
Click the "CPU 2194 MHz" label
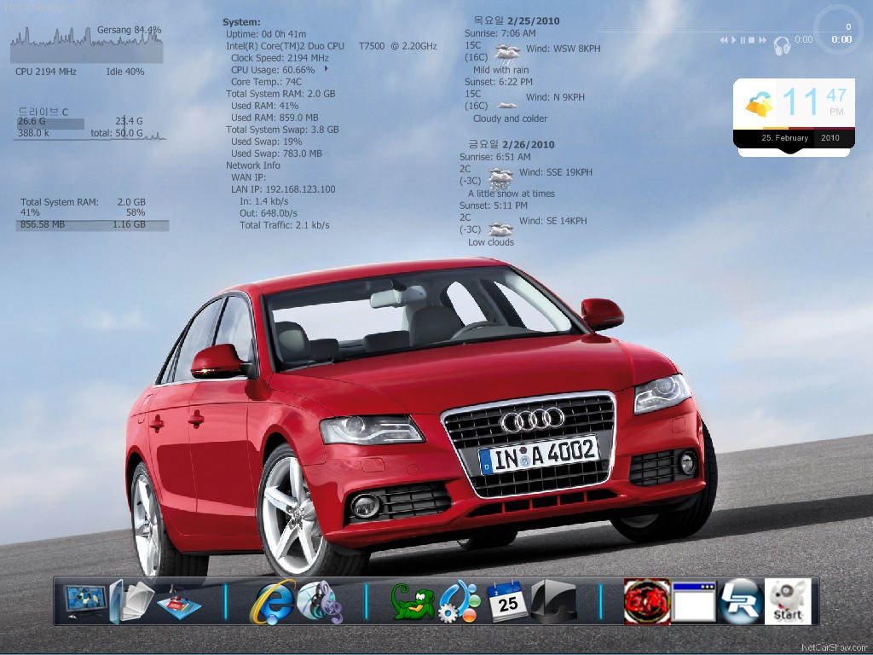46,72
